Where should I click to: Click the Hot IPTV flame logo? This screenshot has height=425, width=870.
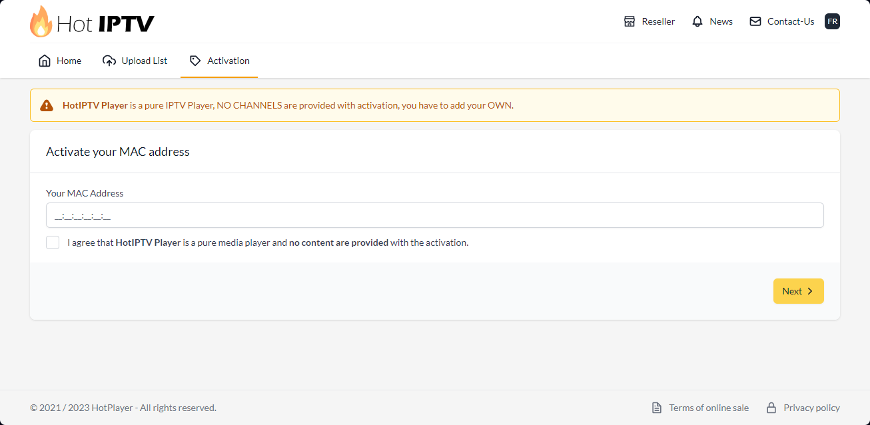pyautogui.click(x=41, y=21)
